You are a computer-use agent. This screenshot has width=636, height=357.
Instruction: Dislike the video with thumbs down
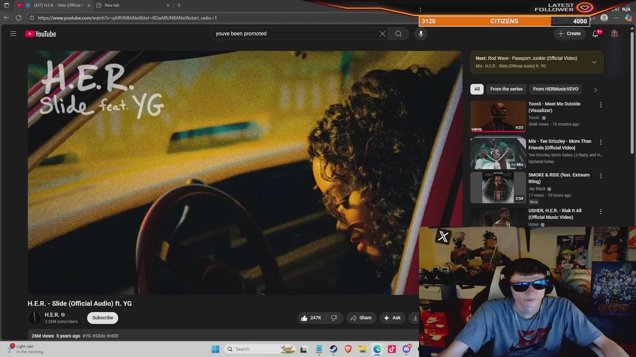334,318
